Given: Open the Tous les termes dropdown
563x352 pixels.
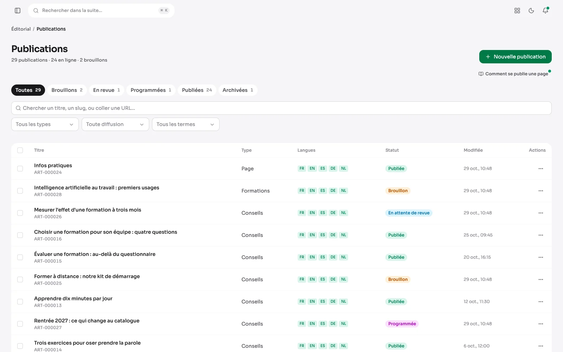Looking at the screenshot, I should click(186, 124).
